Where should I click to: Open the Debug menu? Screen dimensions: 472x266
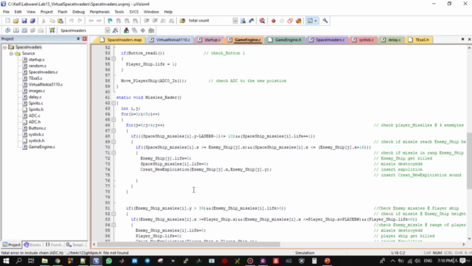click(78, 12)
